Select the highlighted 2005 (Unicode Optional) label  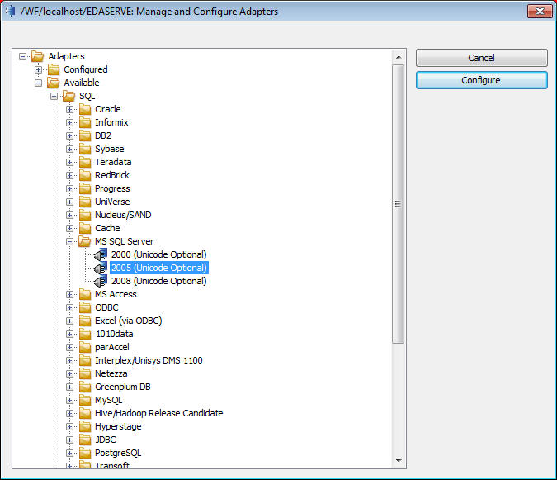[x=158, y=268]
